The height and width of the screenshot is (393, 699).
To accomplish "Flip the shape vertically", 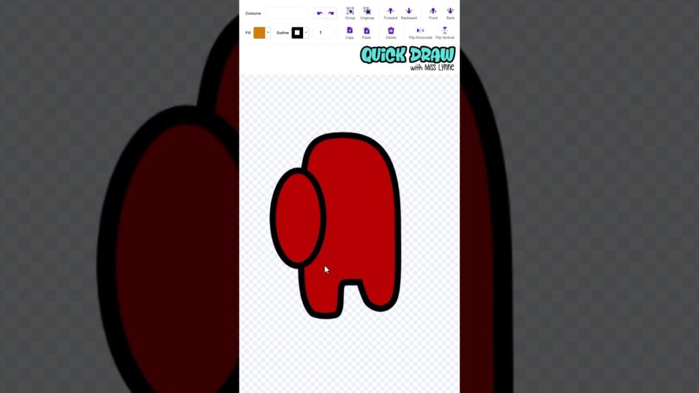I will point(444,32).
